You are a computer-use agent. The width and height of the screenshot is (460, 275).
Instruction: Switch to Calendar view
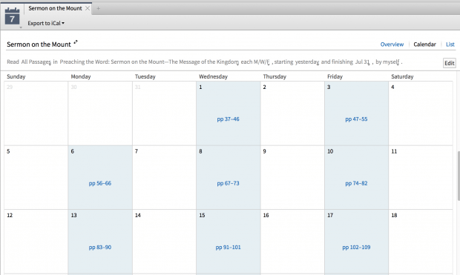click(x=424, y=44)
